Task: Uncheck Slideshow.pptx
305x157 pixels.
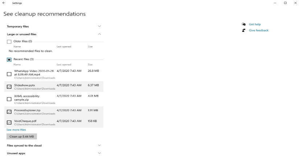Action: coord(9,87)
